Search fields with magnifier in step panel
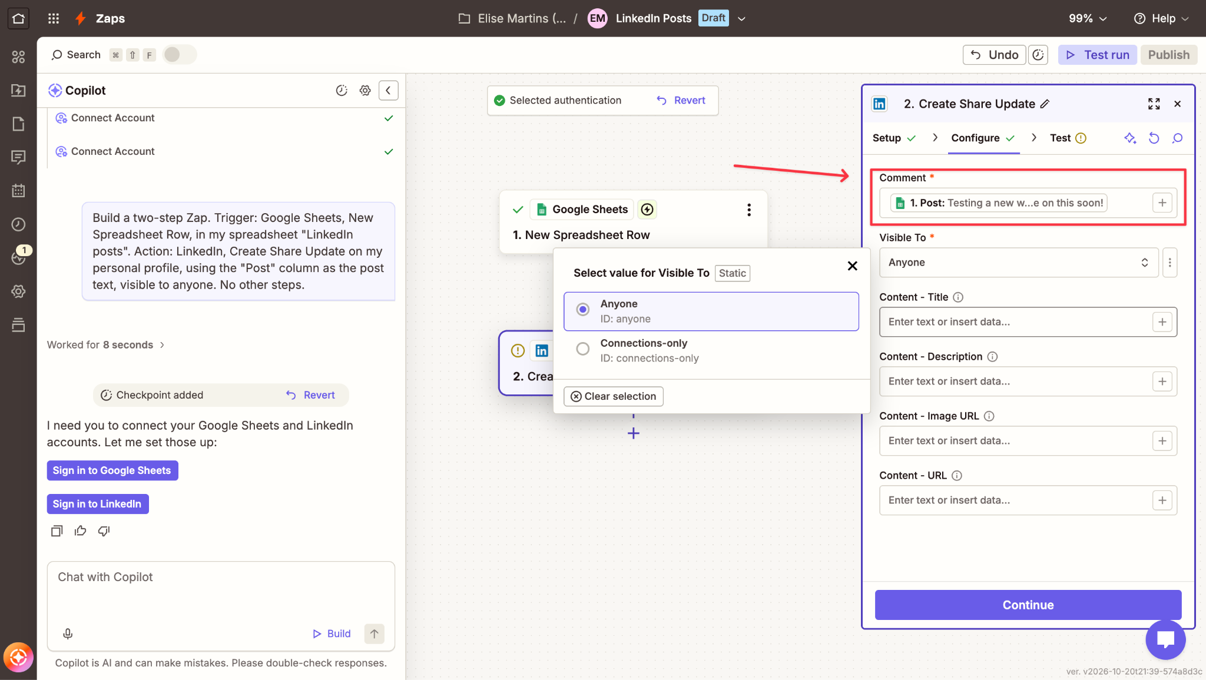 1178,138
